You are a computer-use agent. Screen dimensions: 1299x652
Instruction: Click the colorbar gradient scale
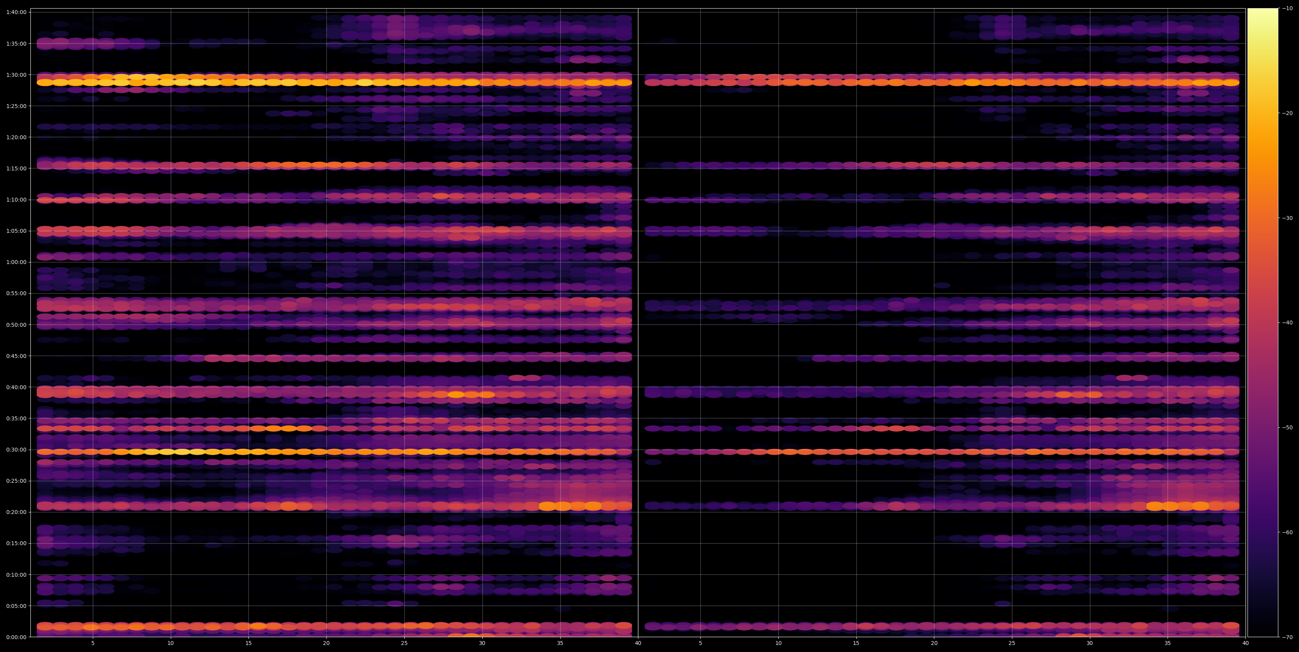[1263, 323]
